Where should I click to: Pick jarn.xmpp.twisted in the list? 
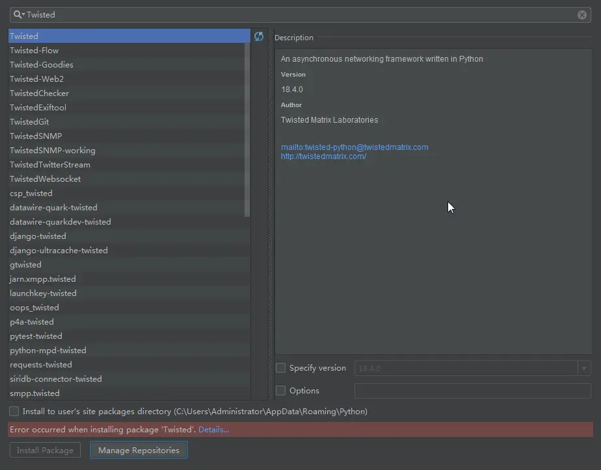tap(129, 278)
